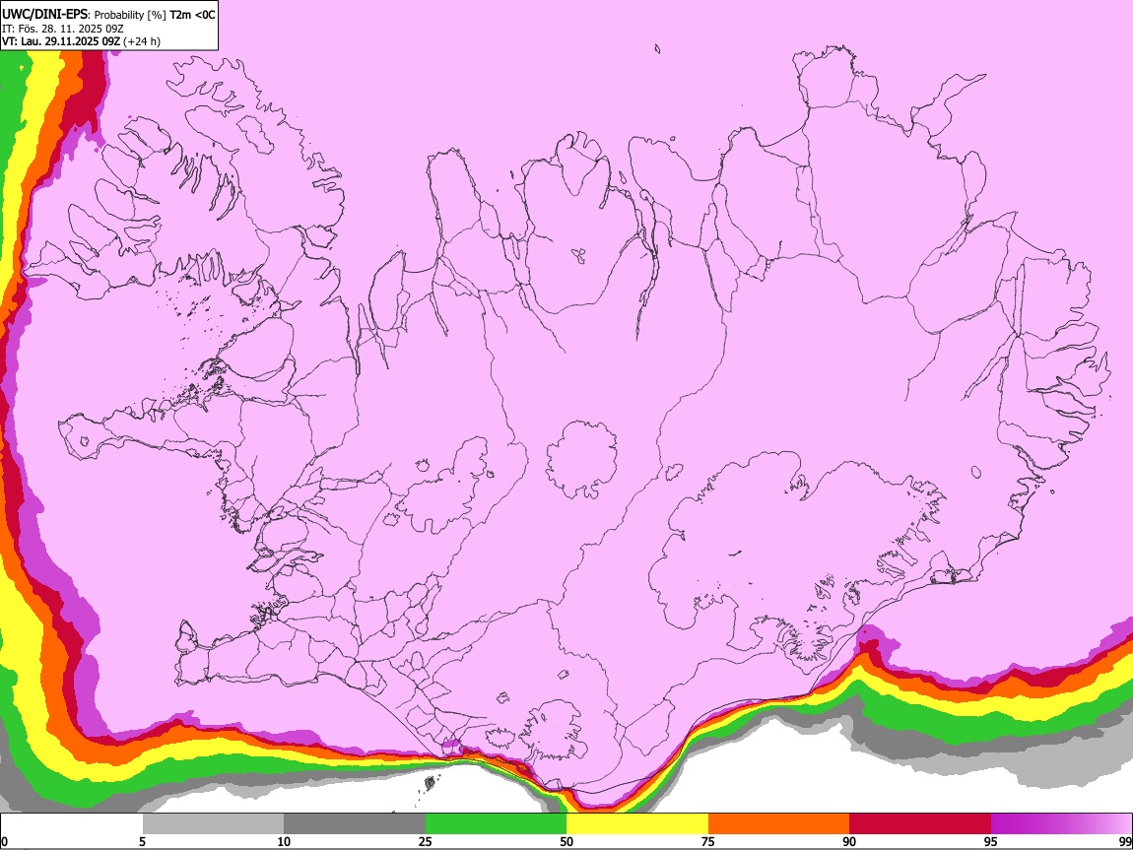Screen dimensions: 1133x850
Task: Choose the purple 95–99% legend swatch
Action: point(1061,823)
